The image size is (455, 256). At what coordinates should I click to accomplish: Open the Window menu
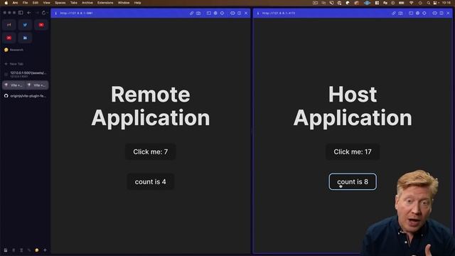click(x=124, y=3)
